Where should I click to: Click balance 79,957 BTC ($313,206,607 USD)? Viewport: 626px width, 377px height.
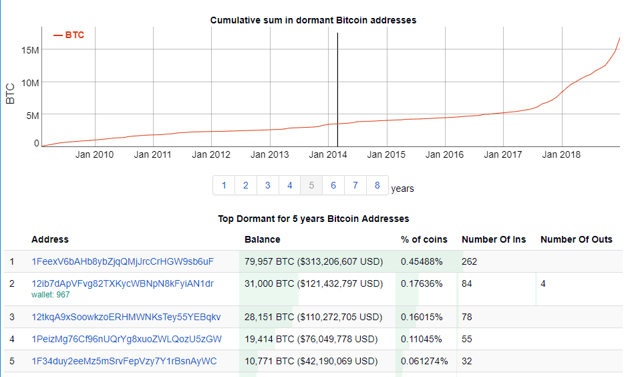click(x=314, y=261)
